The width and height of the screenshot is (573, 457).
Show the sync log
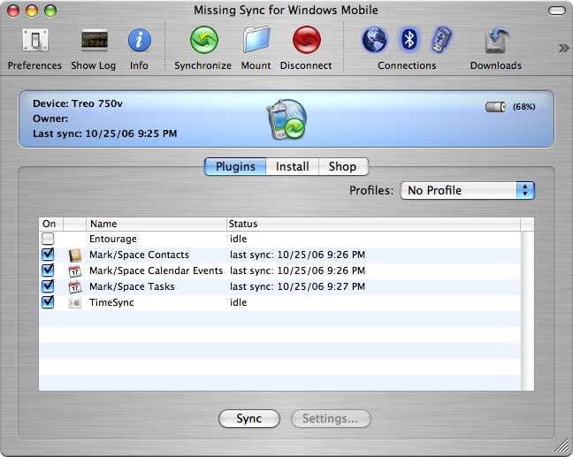point(94,40)
